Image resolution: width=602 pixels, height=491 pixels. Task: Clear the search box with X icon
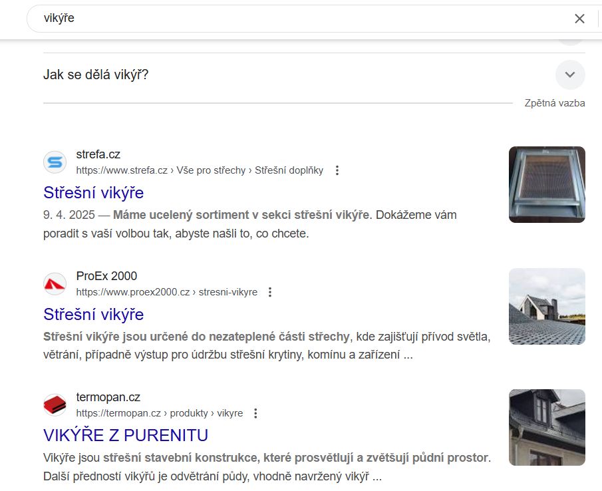tap(579, 19)
